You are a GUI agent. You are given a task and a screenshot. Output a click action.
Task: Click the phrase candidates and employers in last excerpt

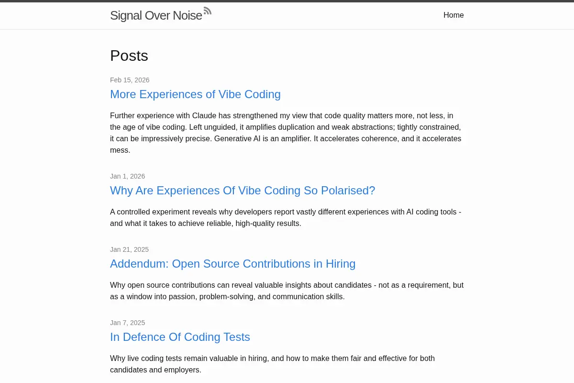pos(155,370)
